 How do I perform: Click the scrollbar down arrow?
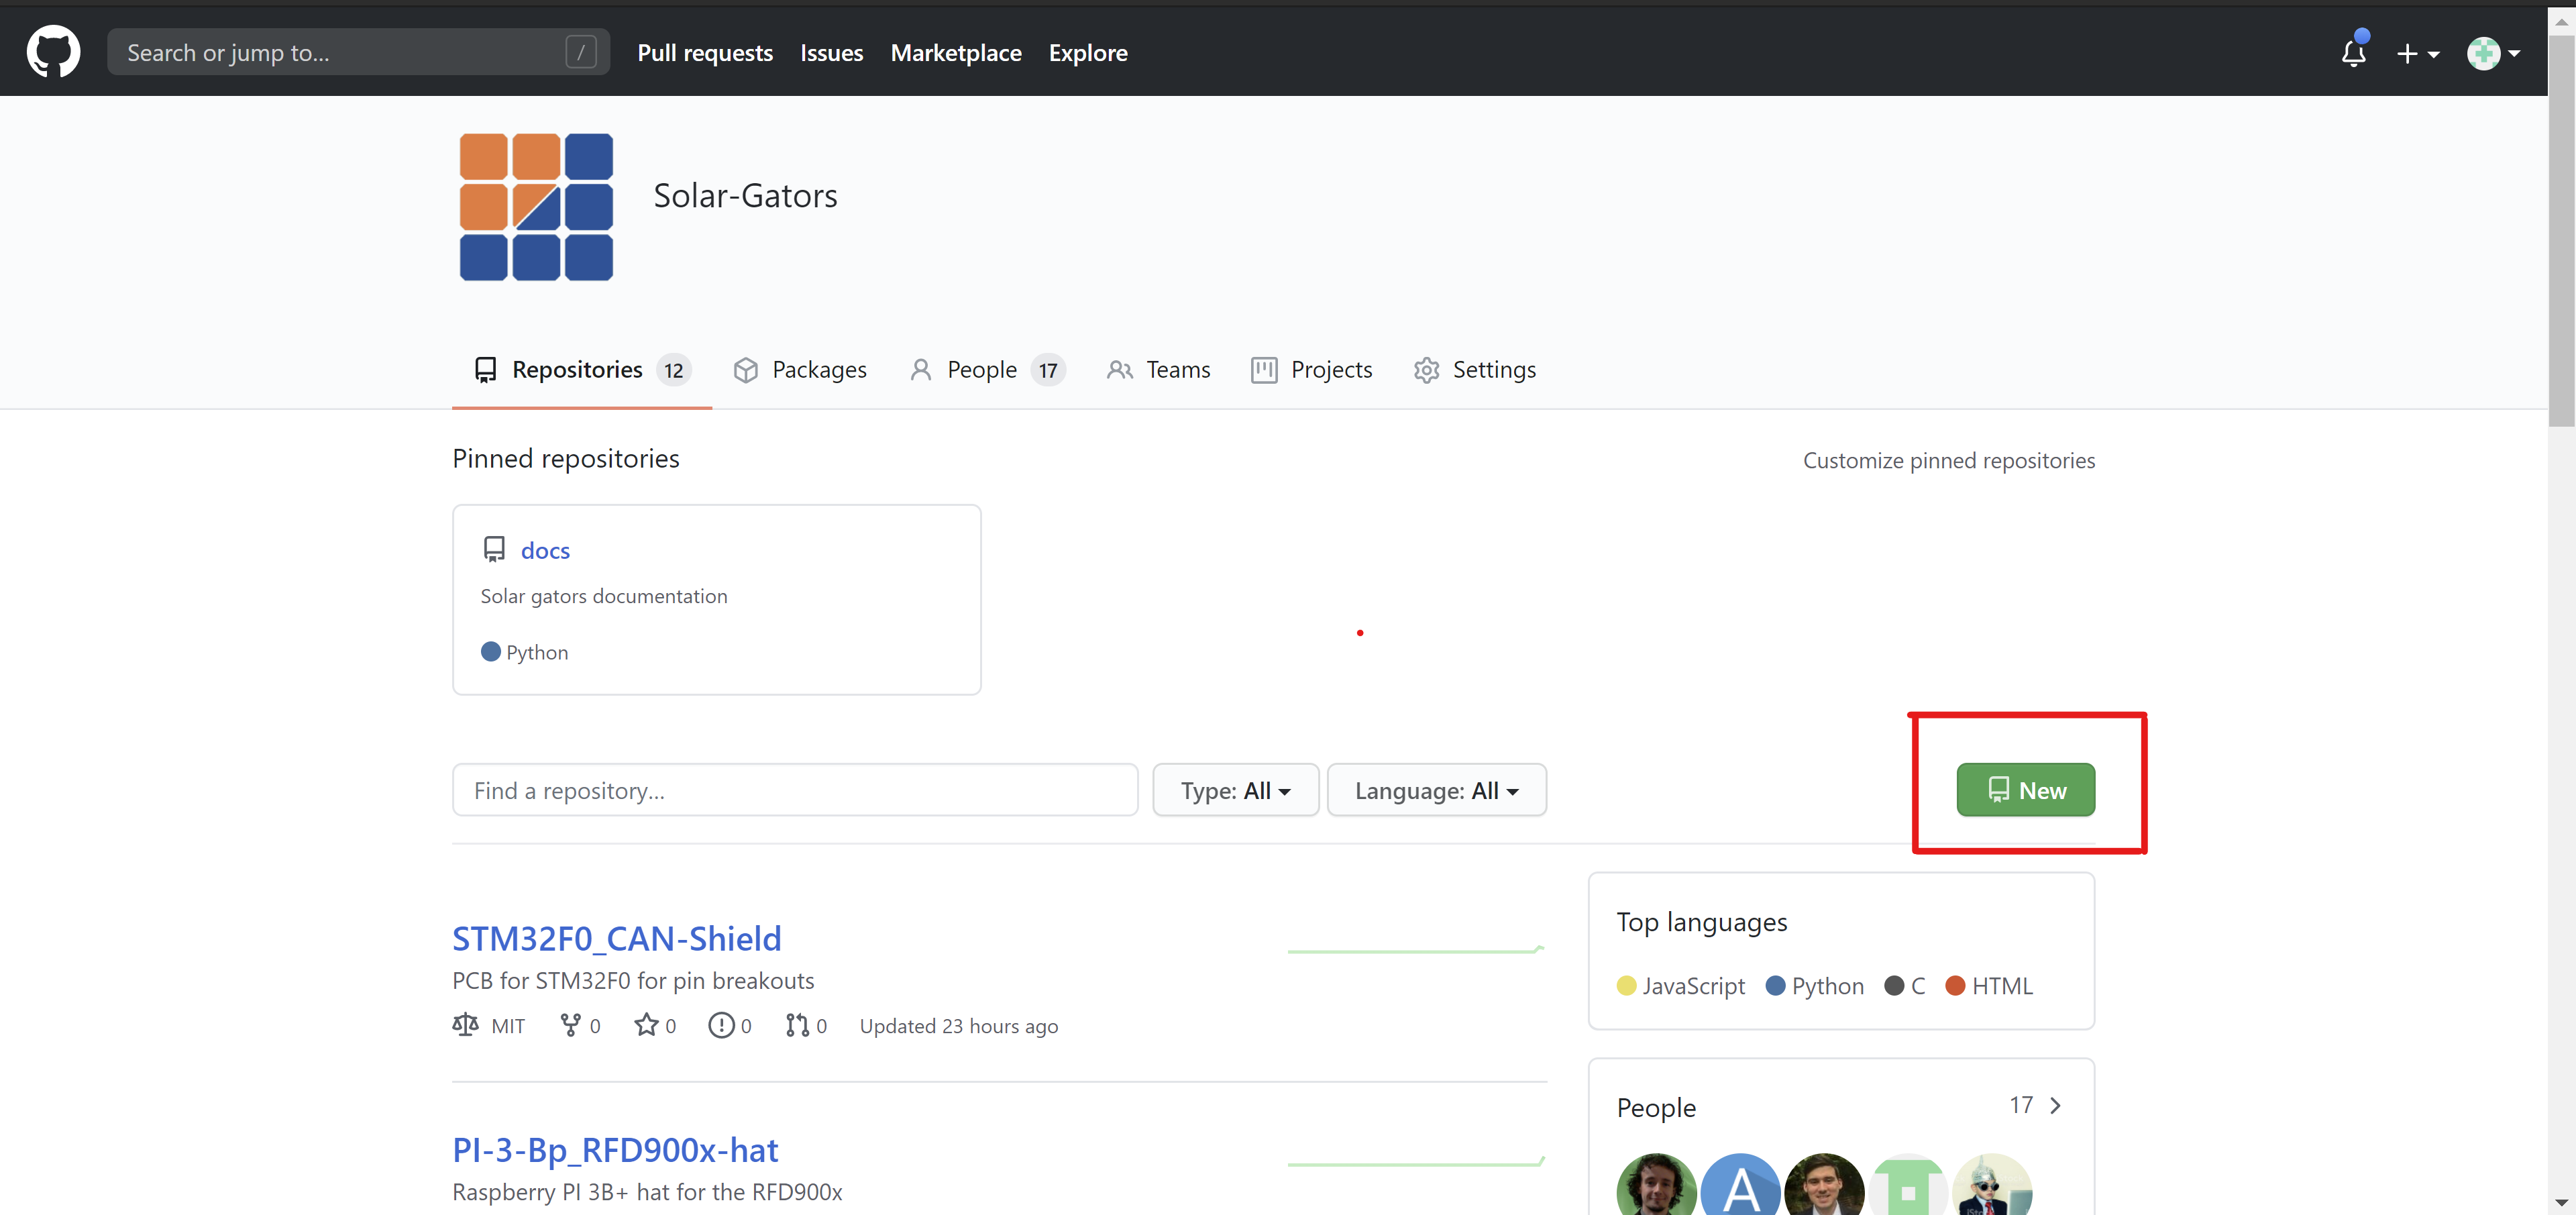coord(2561,1203)
